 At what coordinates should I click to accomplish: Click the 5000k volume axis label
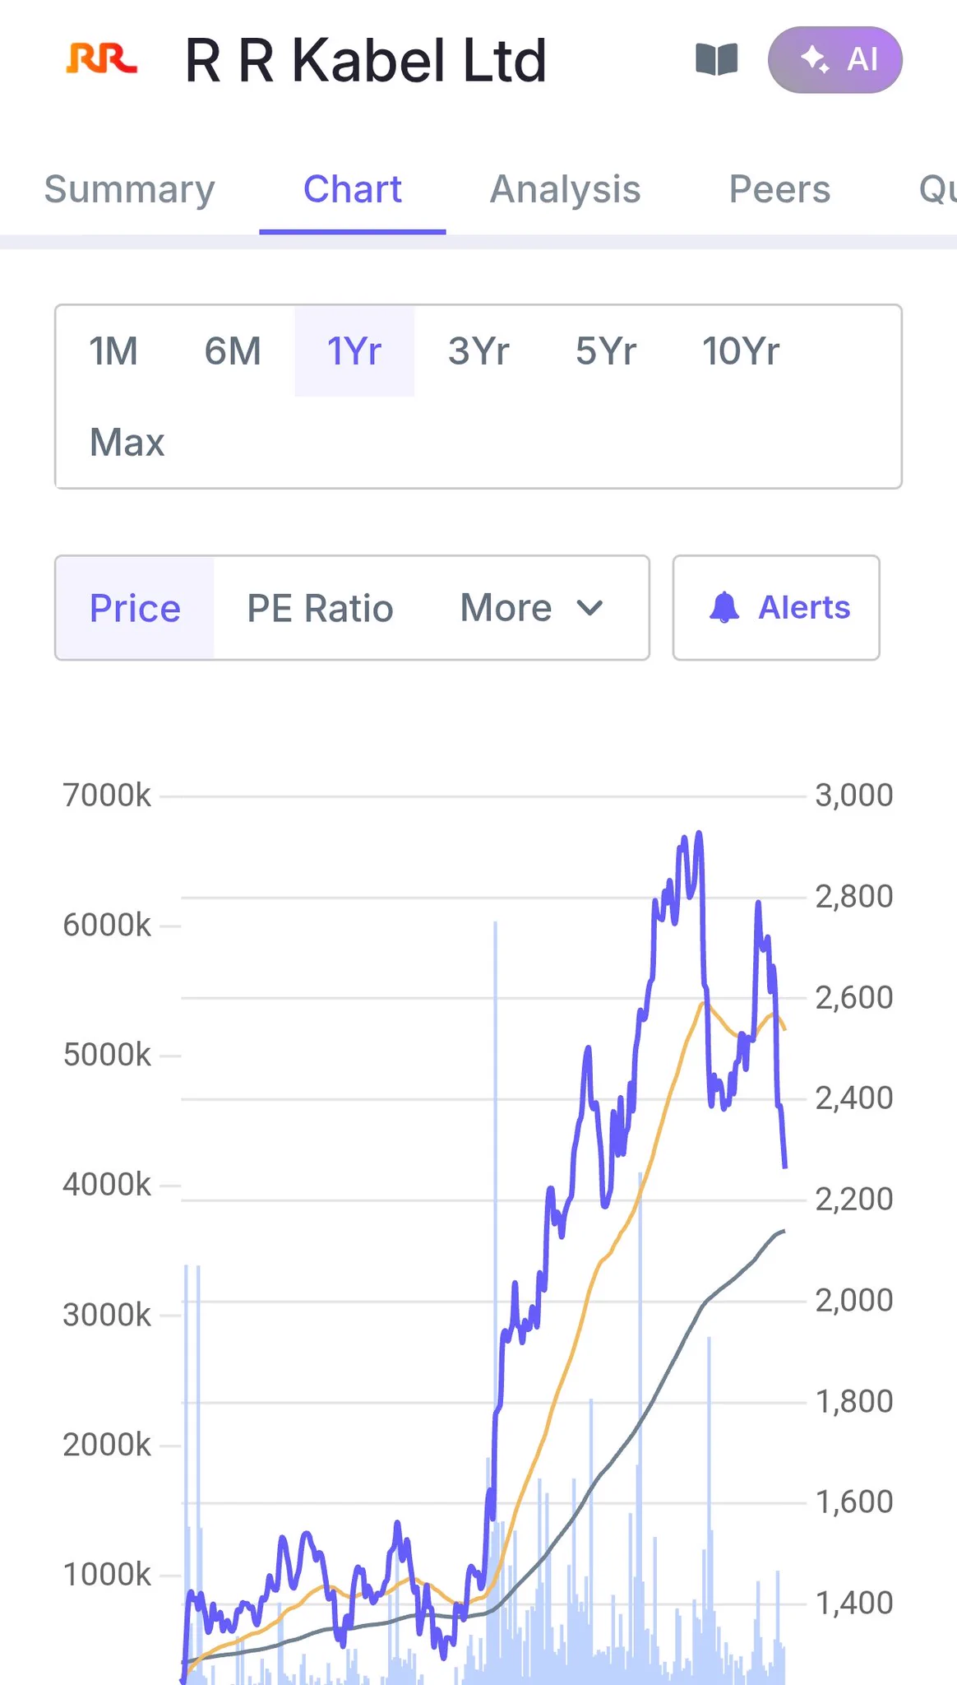pos(107,1055)
